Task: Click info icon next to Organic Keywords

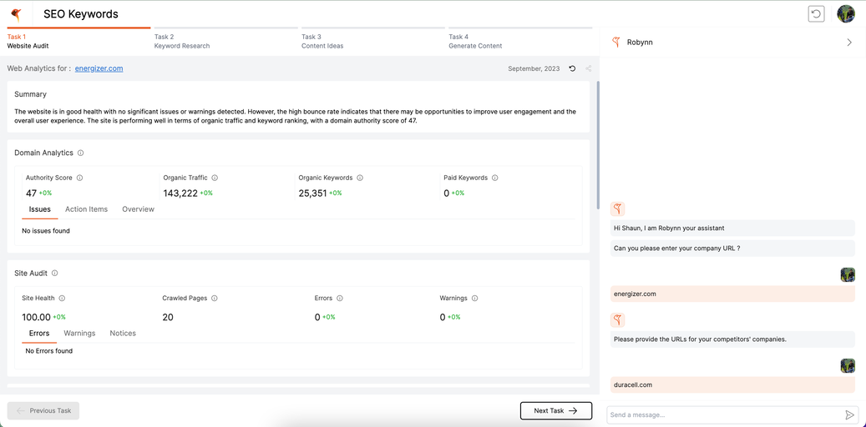Action: click(360, 178)
